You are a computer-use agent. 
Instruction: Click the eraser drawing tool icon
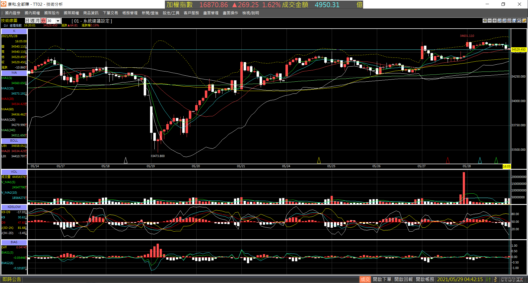[x=510, y=21]
